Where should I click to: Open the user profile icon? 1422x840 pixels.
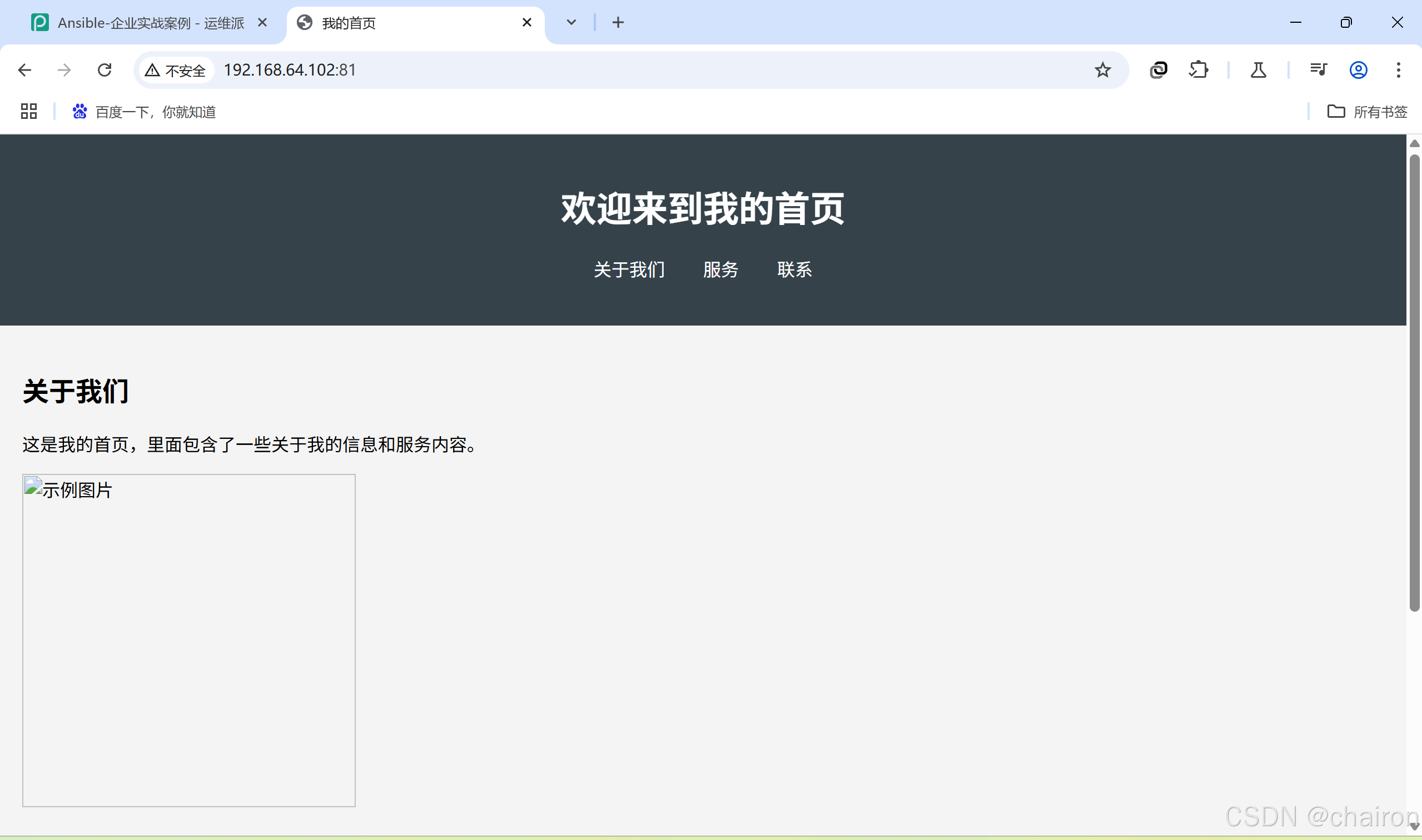[1358, 70]
